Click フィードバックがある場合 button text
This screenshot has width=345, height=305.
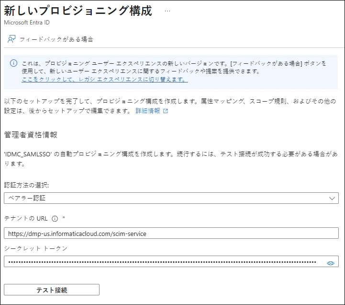pos(56,39)
